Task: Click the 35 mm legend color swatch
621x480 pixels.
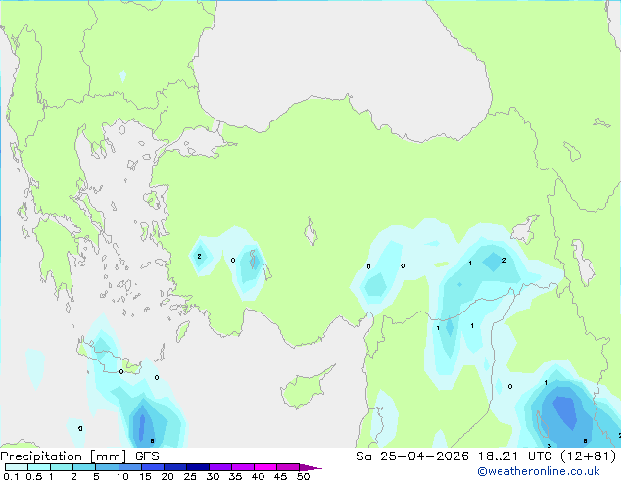Action: click(x=242, y=467)
